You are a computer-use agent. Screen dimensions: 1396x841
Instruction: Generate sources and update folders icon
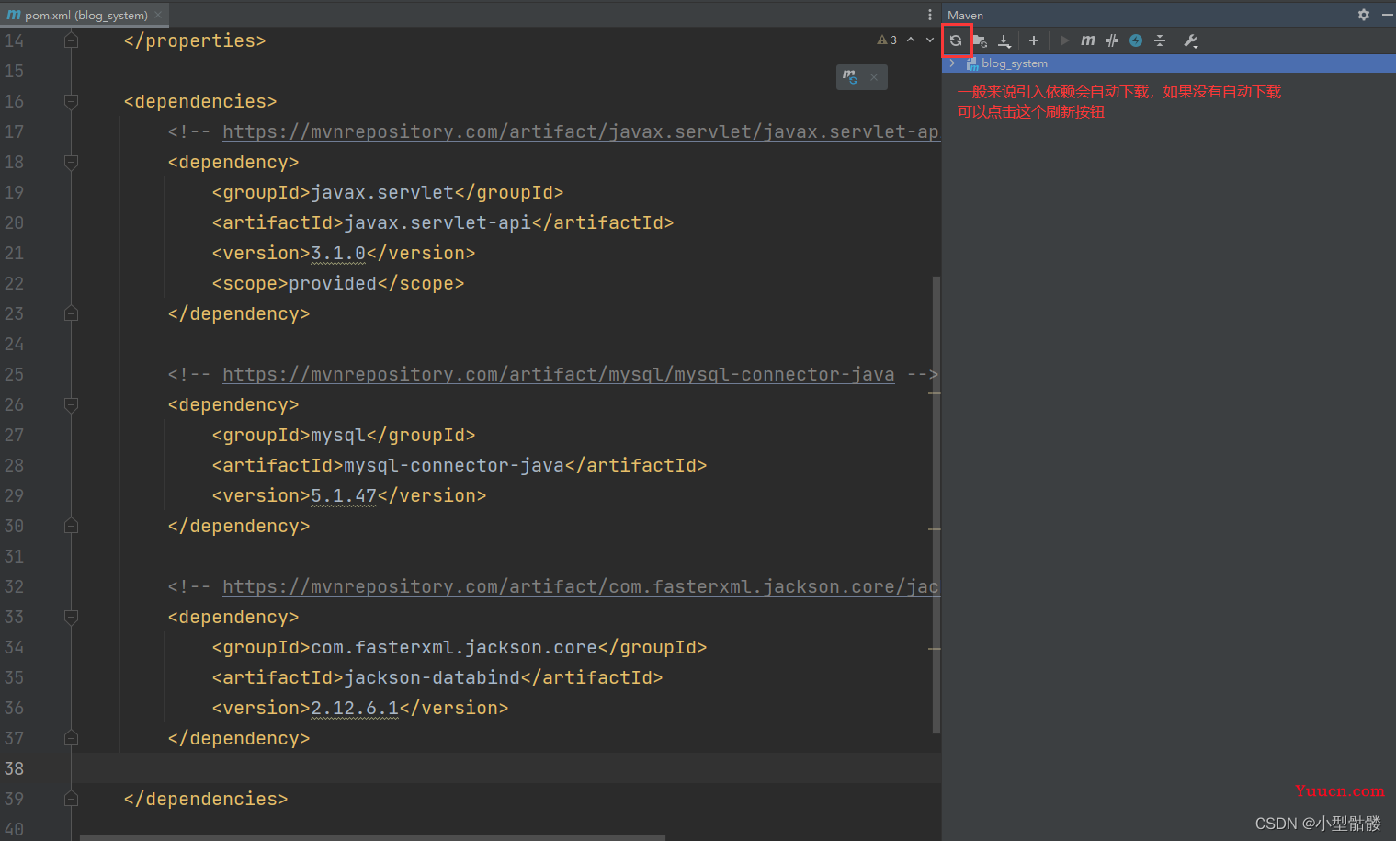pos(980,40)
